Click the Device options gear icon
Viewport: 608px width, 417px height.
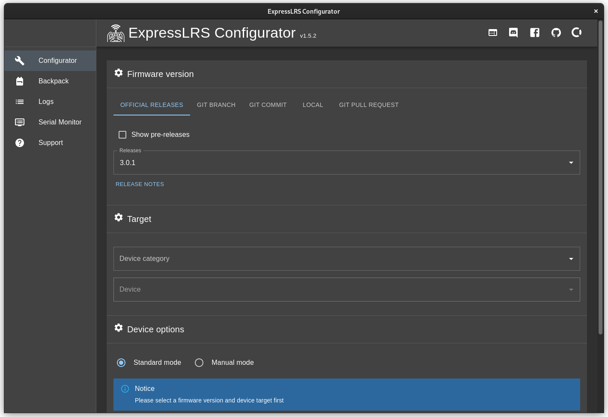tap(119, 328)
